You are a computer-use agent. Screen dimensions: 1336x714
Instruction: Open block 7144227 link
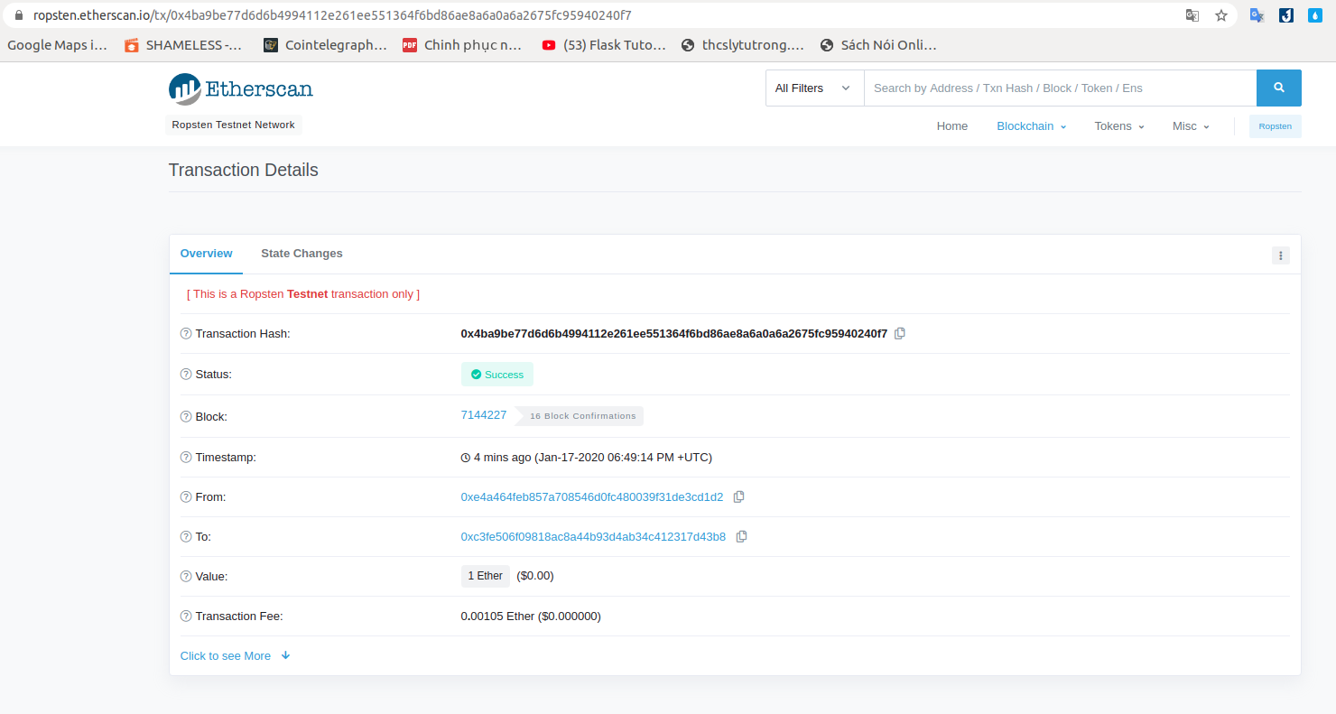coord(484,415)
